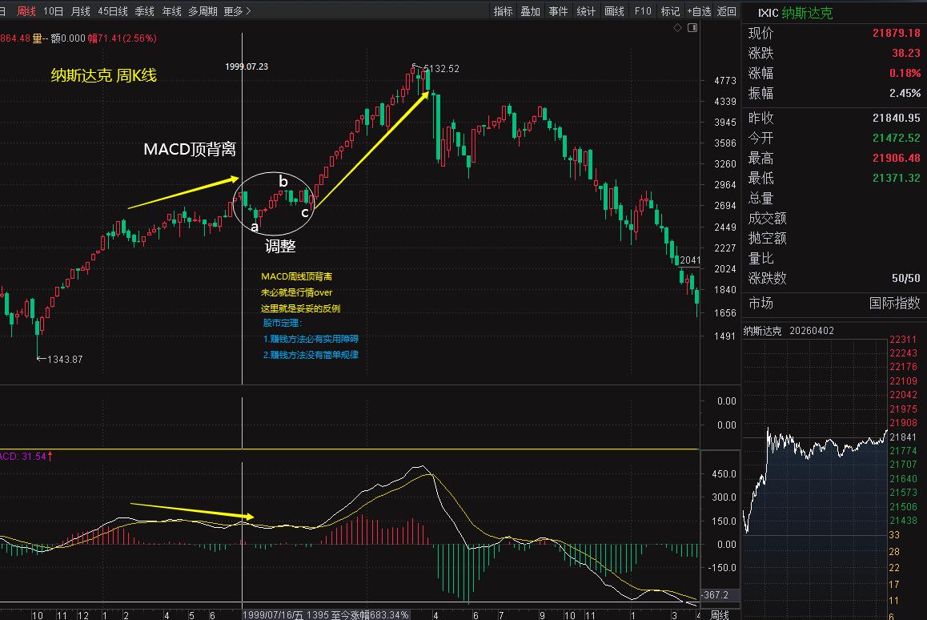The image size is (927, 620).
Task: Click the 周线 period selector at bottom right
Action: (x=720, y=614)
